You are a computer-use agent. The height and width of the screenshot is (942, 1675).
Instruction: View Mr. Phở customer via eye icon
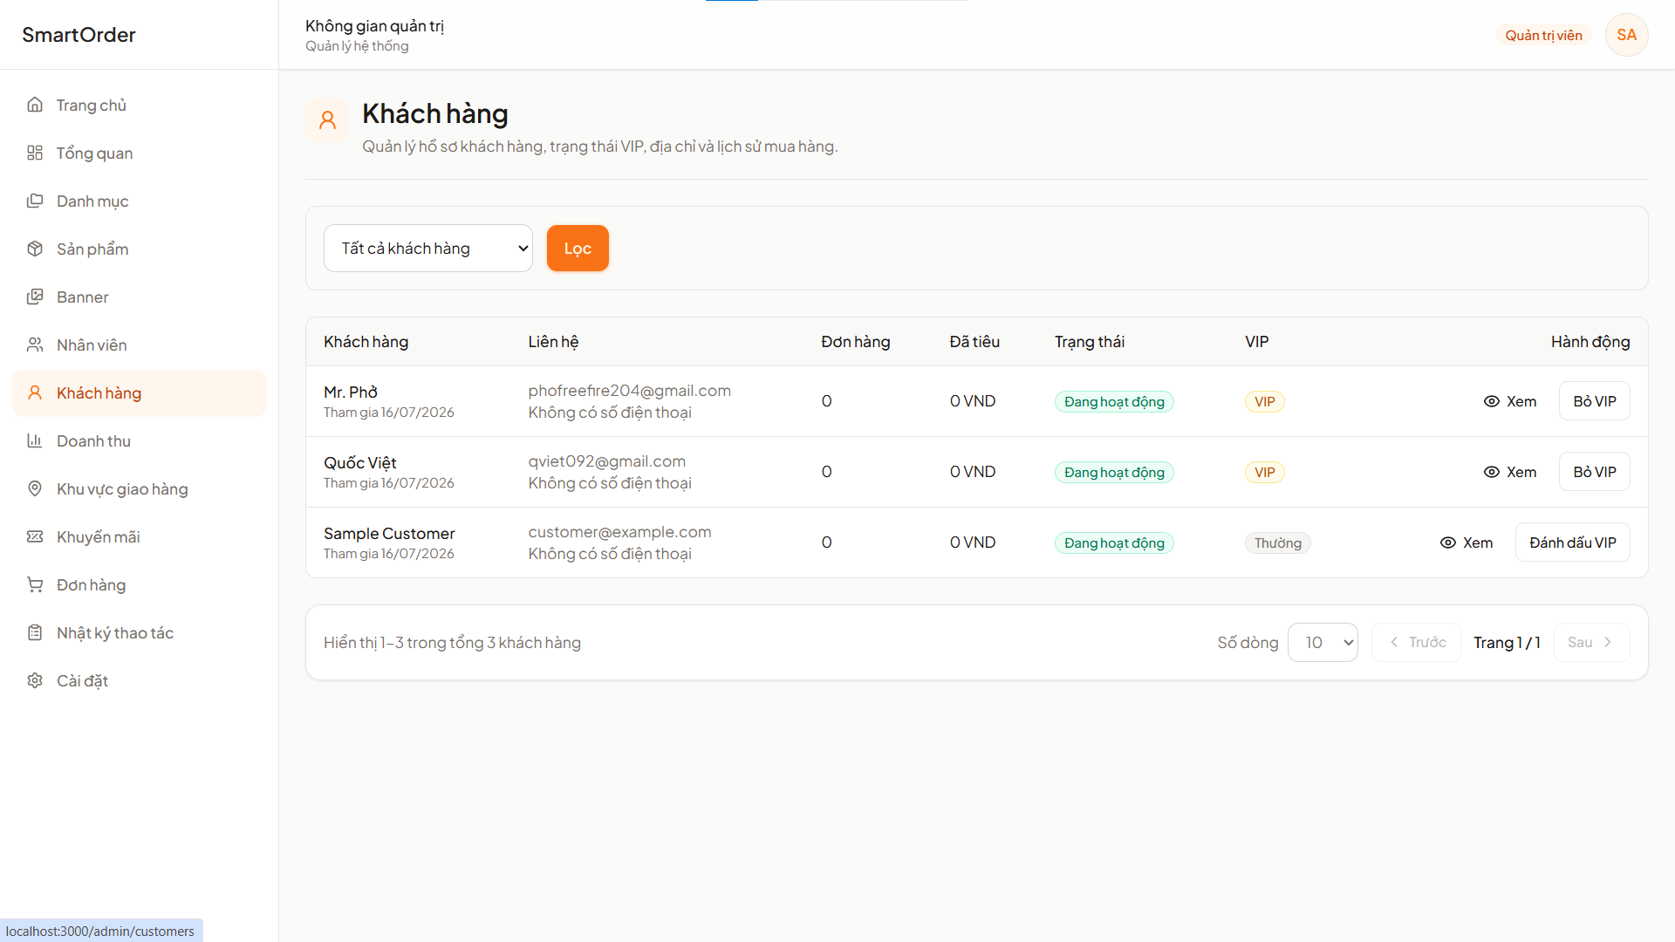(1492, 401)
